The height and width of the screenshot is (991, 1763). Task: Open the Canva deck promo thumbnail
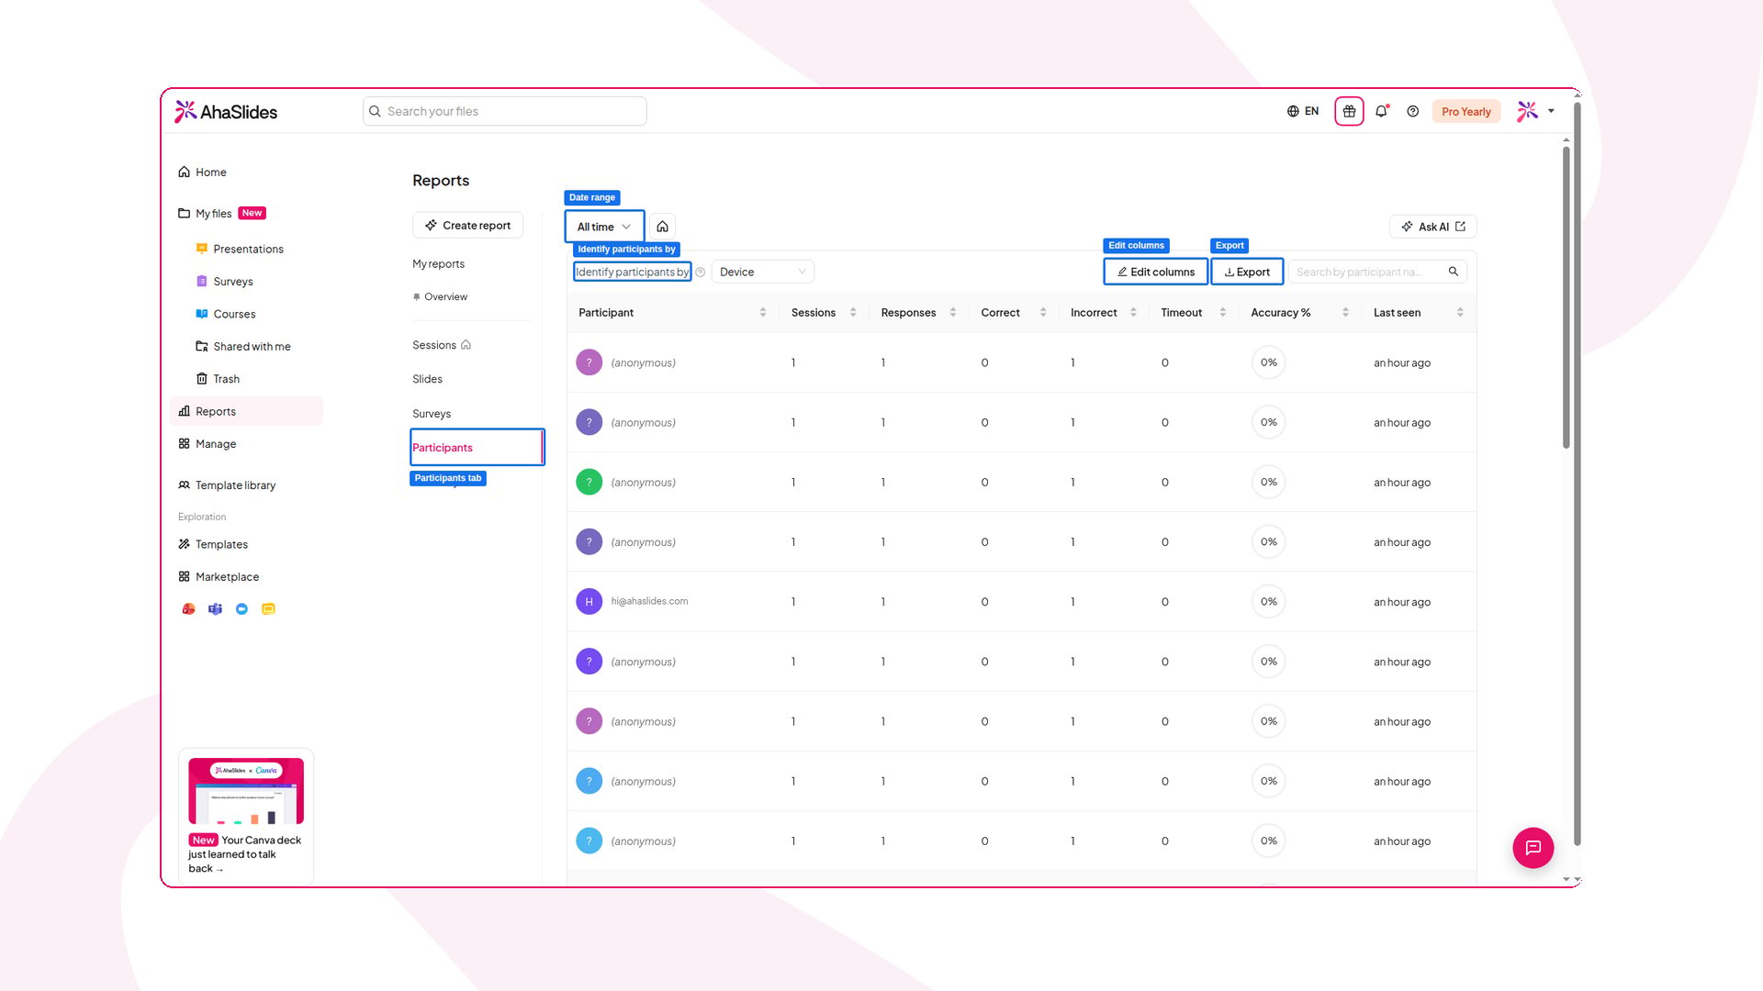point(246,791)
